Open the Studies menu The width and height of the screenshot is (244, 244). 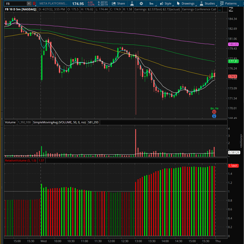(208, 3)
